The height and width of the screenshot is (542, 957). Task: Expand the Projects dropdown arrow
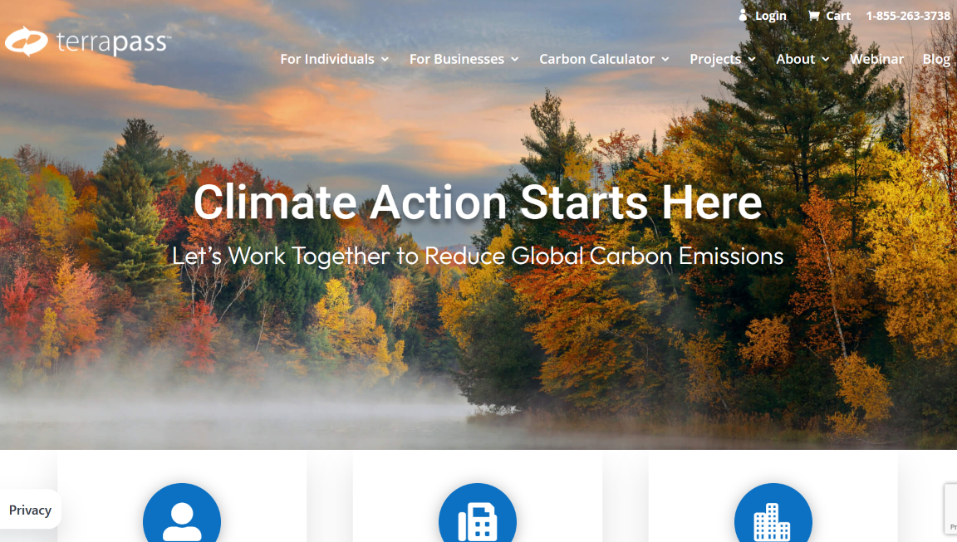click(x=752, y=59)
